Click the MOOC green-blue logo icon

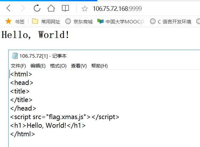pyautogui.click(x=100, y=21)
